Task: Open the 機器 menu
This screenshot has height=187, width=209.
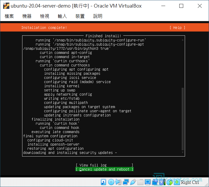Action: [x=27, y=16]
